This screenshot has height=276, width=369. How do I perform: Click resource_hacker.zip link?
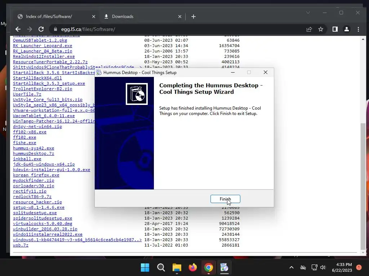point(37,202)
